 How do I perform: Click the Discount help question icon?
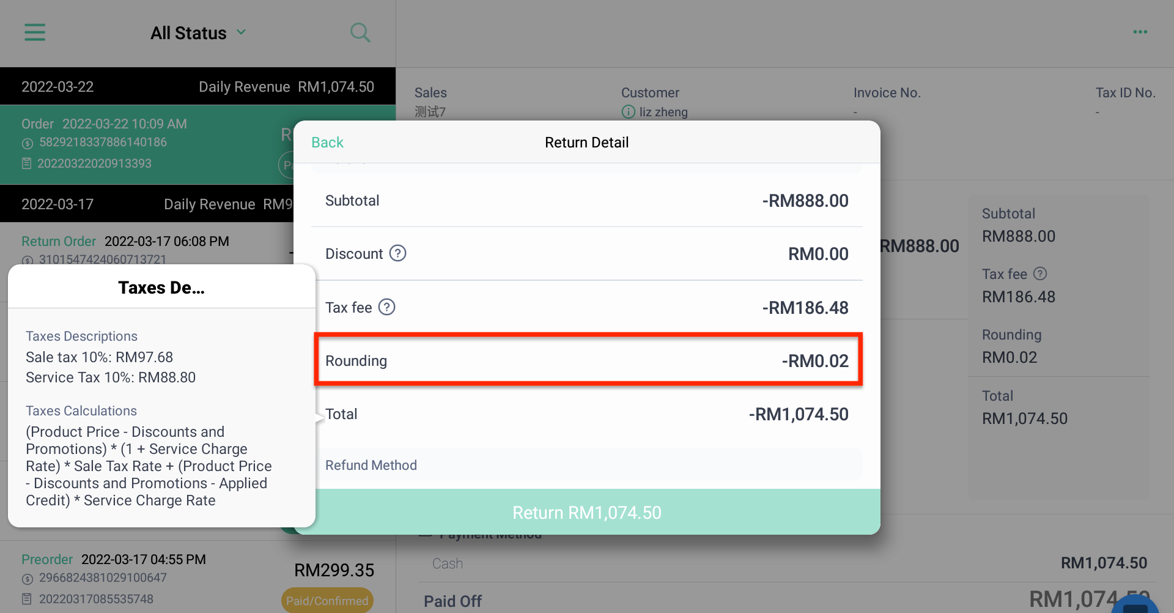click(x=398, y=253)
